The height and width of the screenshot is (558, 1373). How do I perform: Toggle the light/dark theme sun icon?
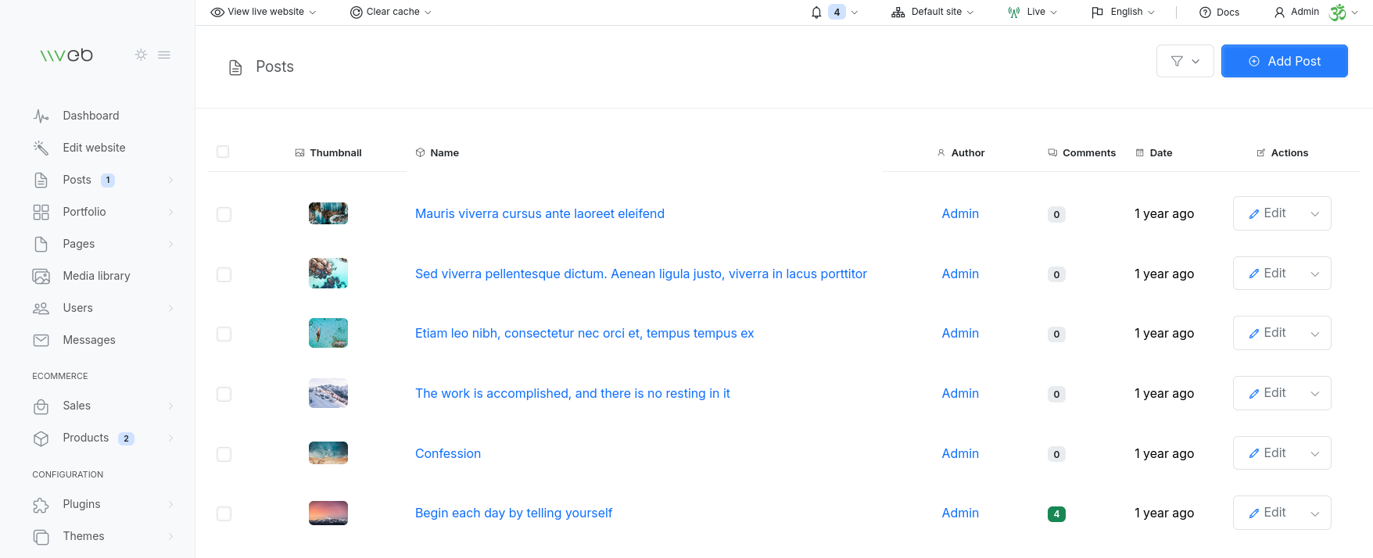(141, 55)
